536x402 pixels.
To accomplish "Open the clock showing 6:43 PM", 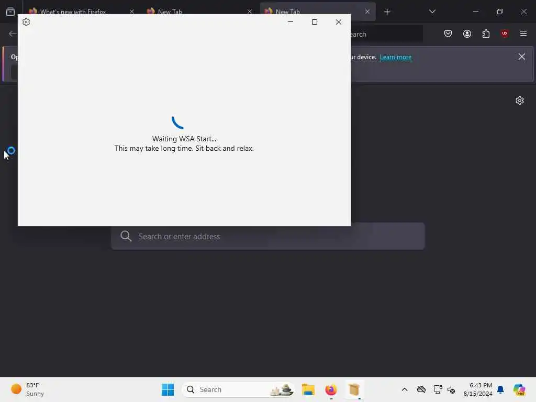I will click(477, 389).
